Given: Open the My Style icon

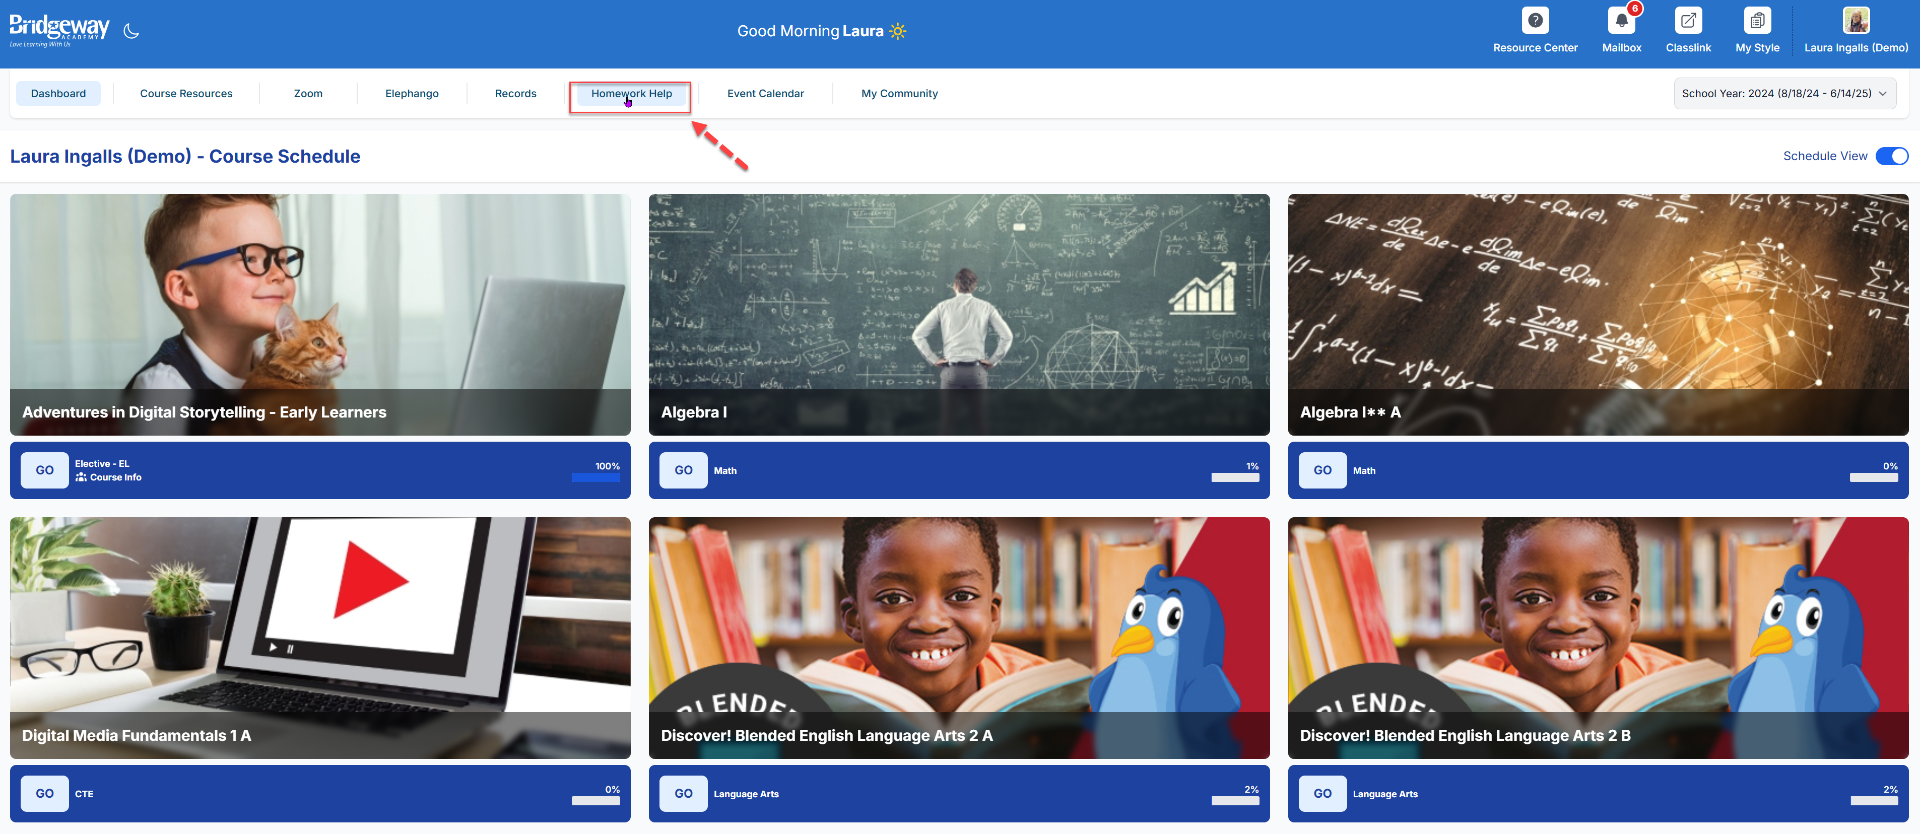Looking at the screenshot, I should tap(1757, 21).
